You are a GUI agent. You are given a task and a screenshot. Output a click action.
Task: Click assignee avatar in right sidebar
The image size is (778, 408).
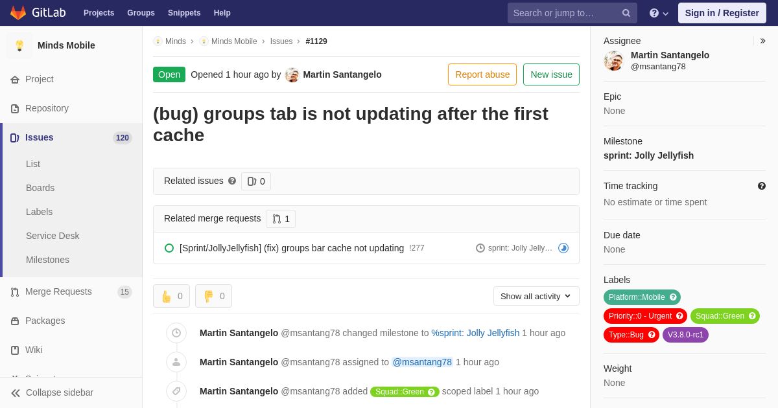pyautogui.click(x=613, y=61)
